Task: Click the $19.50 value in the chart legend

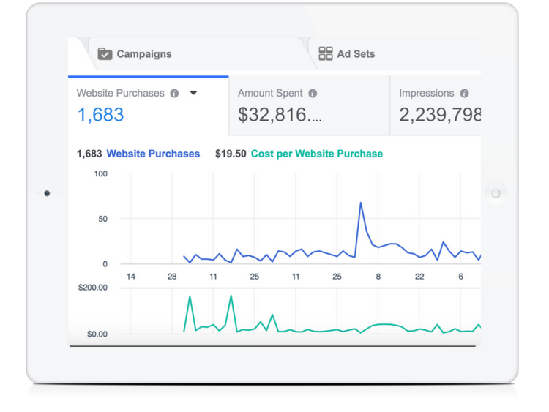Action: click(x=231, y=154)
